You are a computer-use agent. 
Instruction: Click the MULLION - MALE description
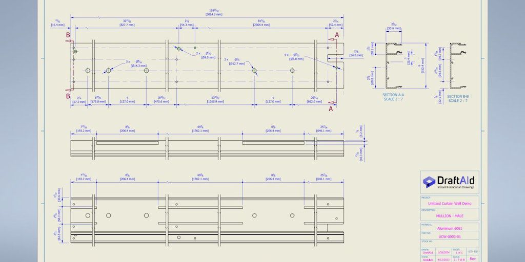450,216
